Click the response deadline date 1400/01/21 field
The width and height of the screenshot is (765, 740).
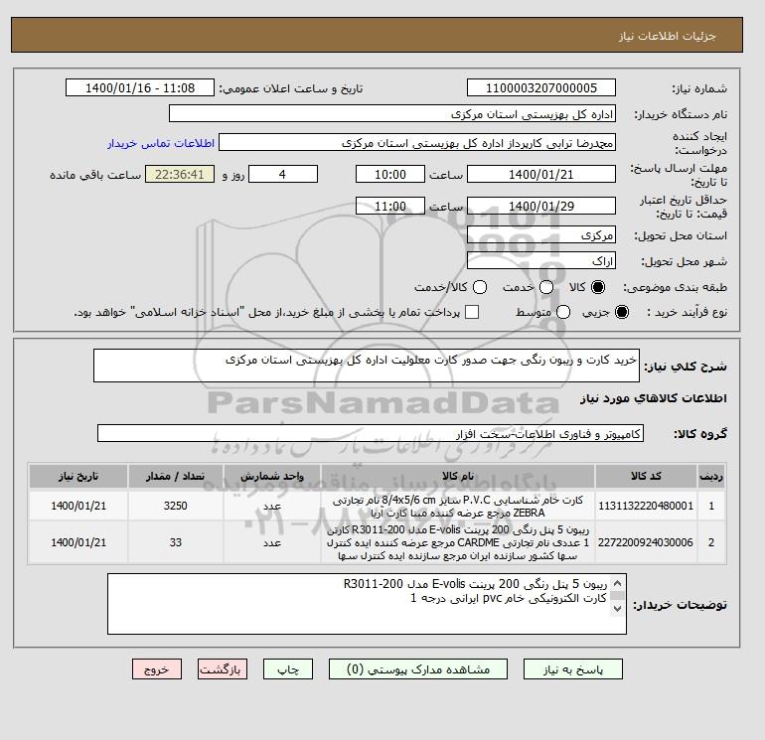click(x=541, y=174)
